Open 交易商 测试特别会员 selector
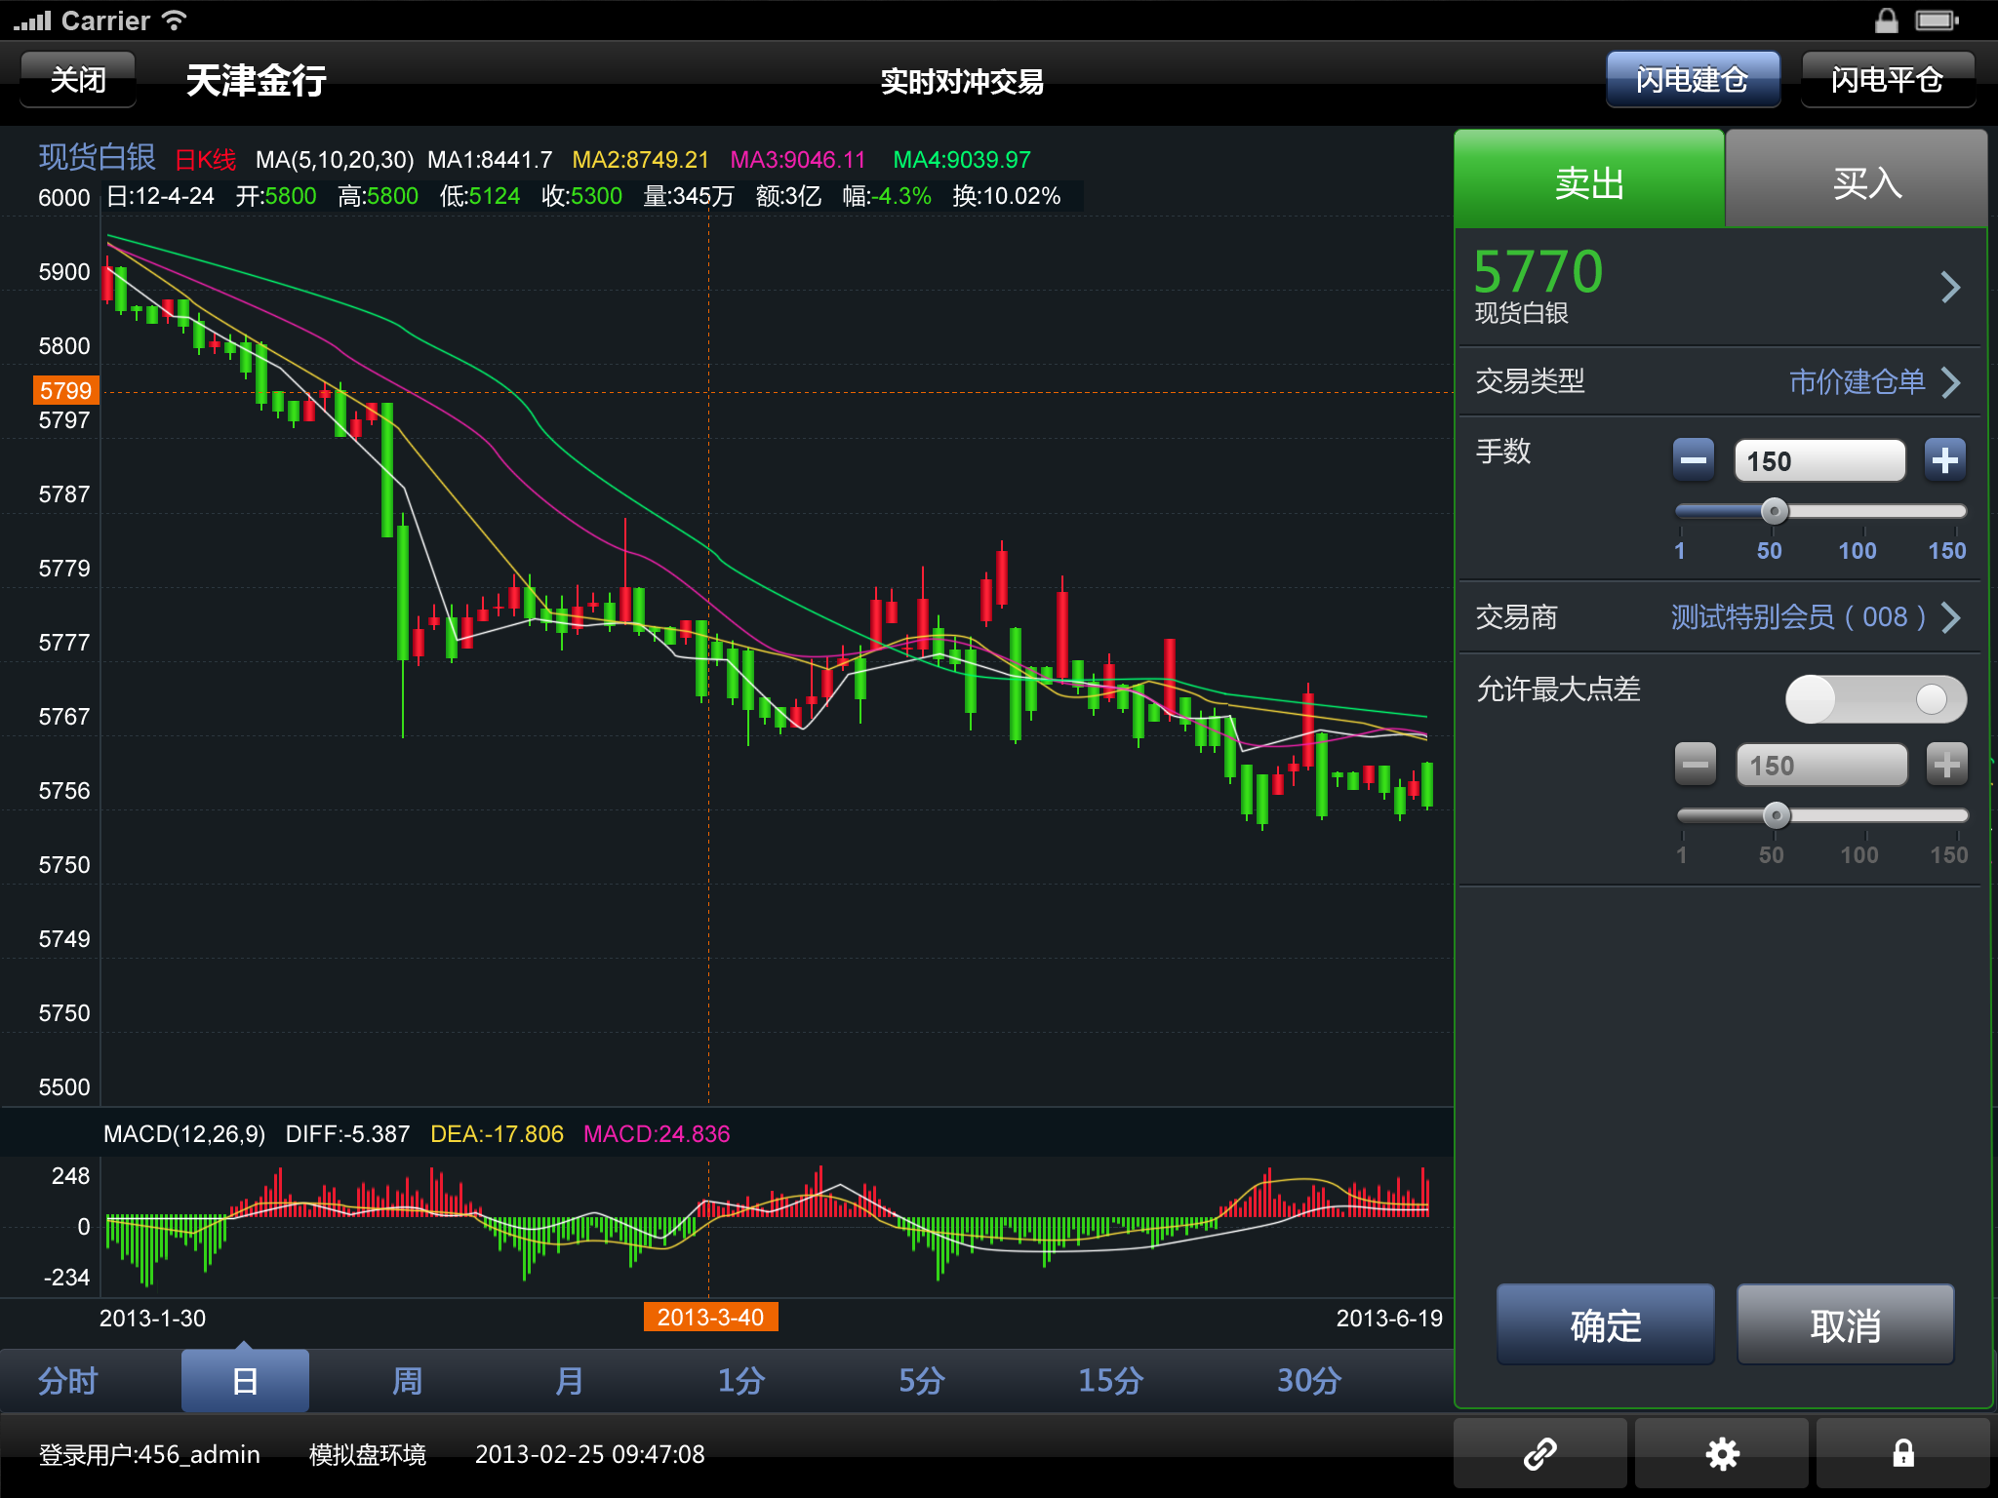This screenshot has height=1498, width=1998. pos(1719,617)
